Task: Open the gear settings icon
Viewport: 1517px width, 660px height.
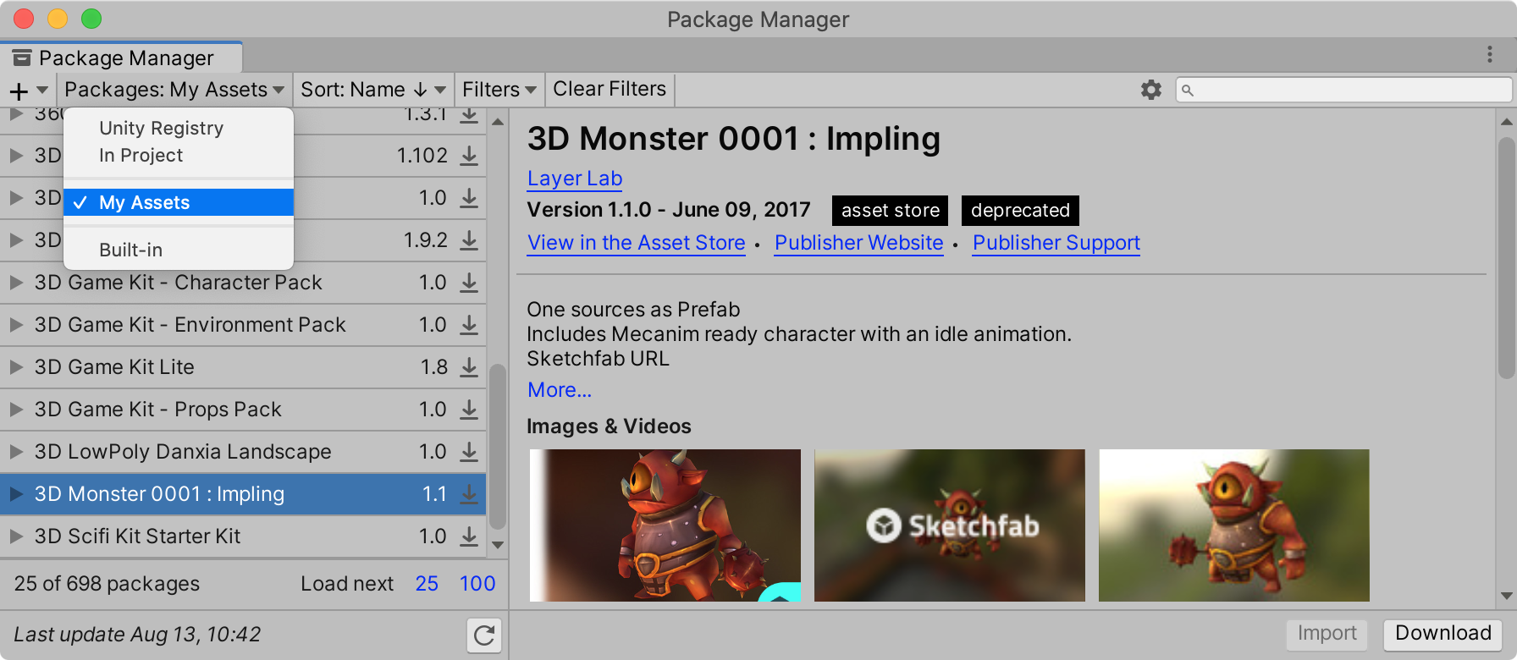Action: coord(1150,90)
